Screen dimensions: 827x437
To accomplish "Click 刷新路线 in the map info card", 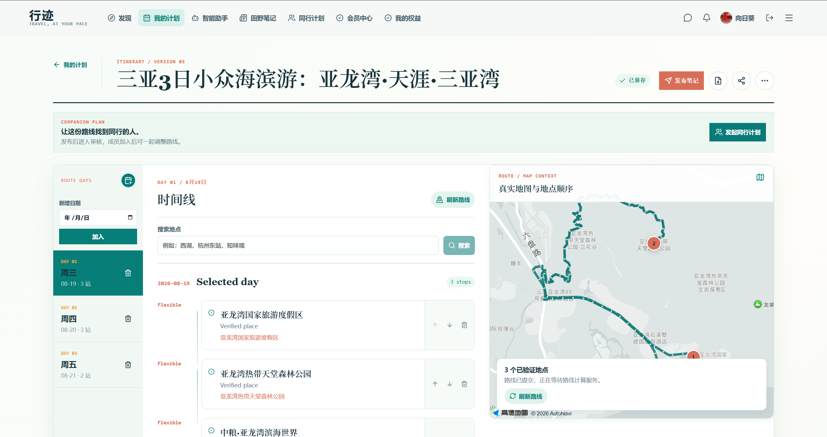I will [x=526, y=396].
